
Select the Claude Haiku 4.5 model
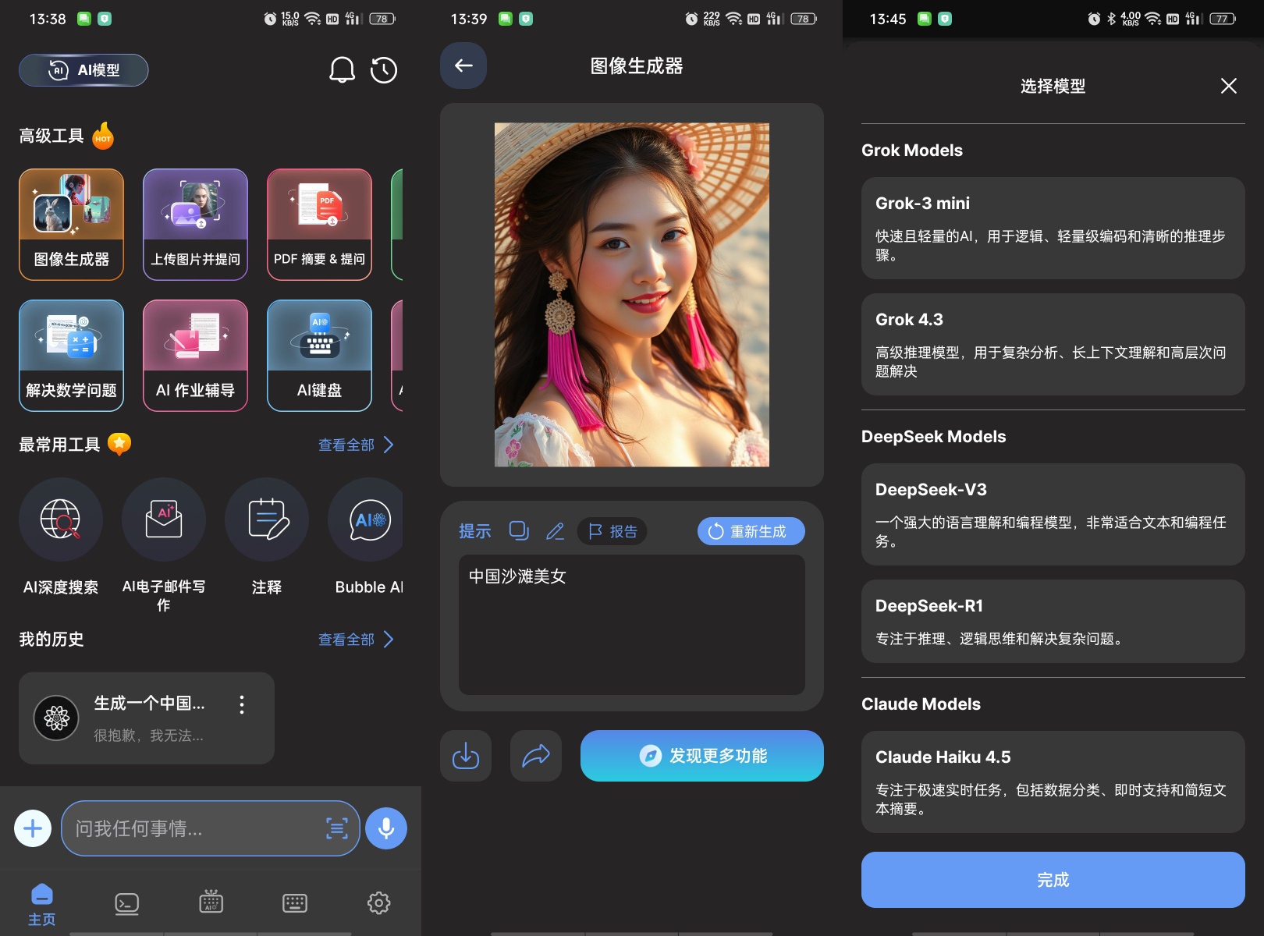pos(1053,782)
